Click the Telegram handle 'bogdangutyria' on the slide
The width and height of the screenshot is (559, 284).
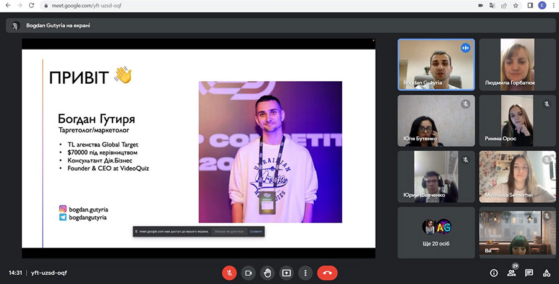tap(88, 217)
